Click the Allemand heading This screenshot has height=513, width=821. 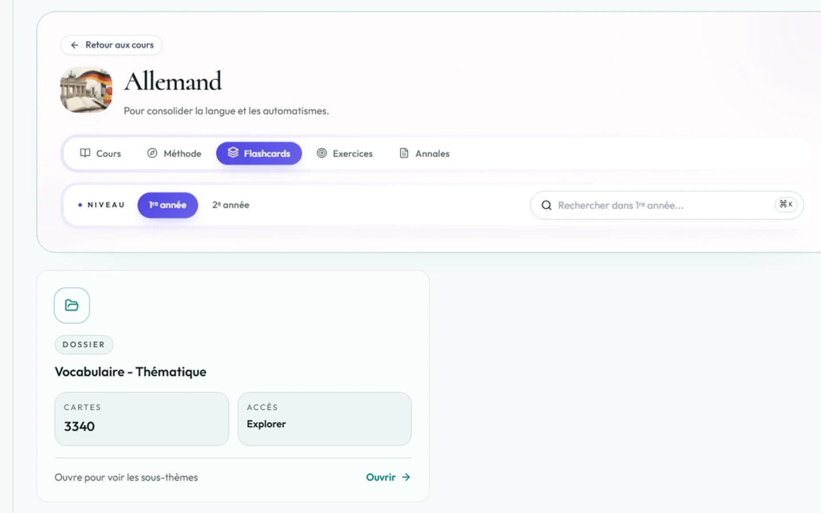[173, 82]
